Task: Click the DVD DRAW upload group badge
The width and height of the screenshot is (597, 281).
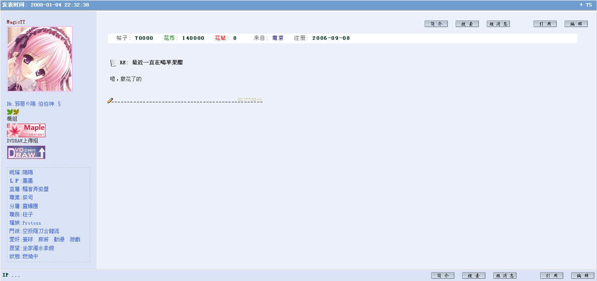Action: point(26,152)
